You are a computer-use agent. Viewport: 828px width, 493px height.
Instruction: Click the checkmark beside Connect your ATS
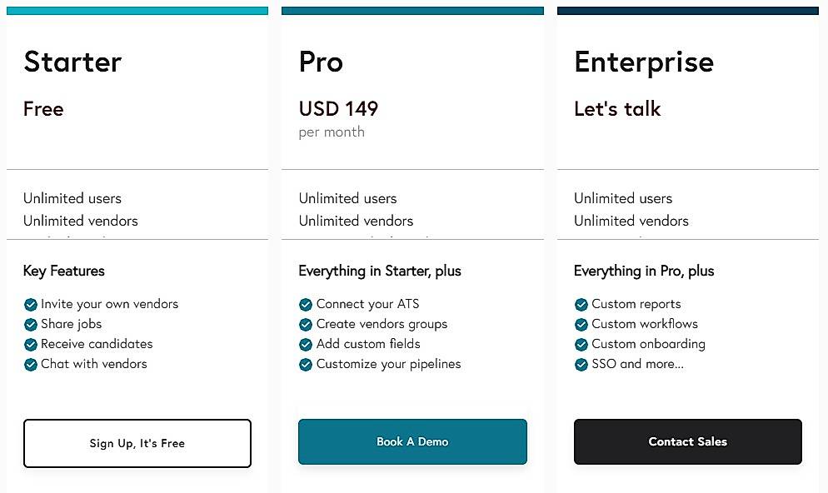tap(306, 304)
